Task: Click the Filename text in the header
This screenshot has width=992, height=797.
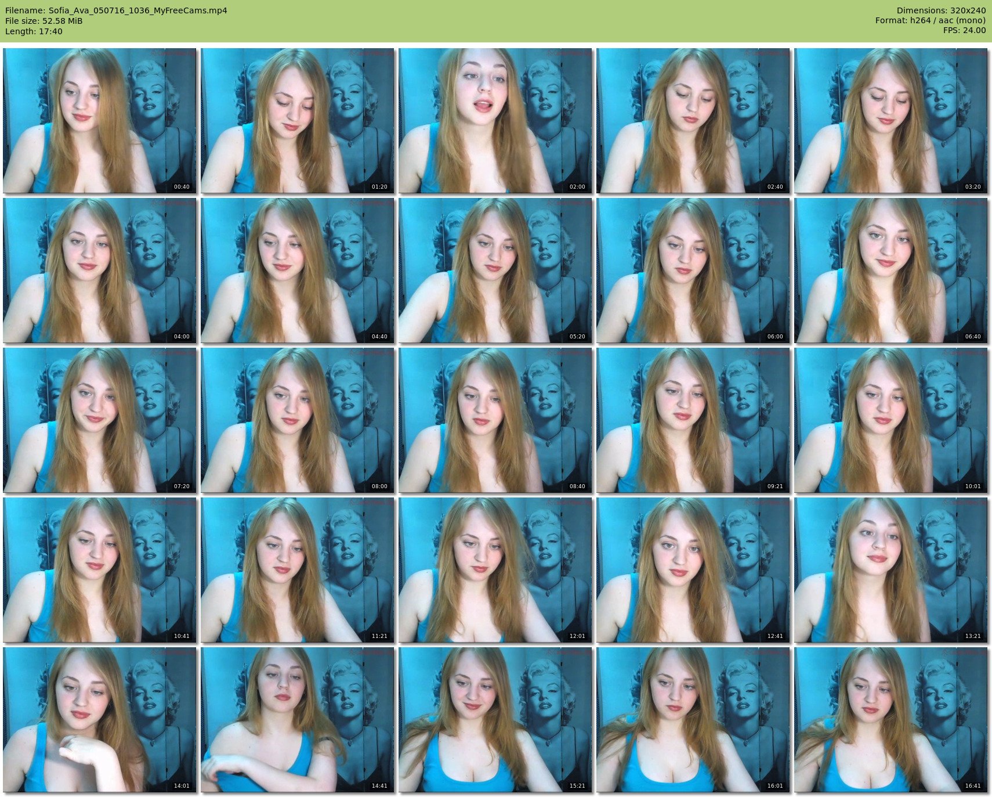Action: click(x=116, y=10)
